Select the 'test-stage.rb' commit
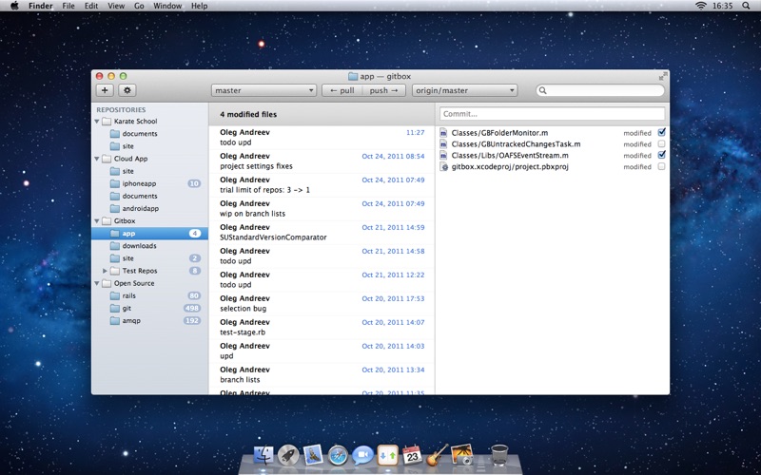Screen dimensions: 761x475 click(322, 328)
